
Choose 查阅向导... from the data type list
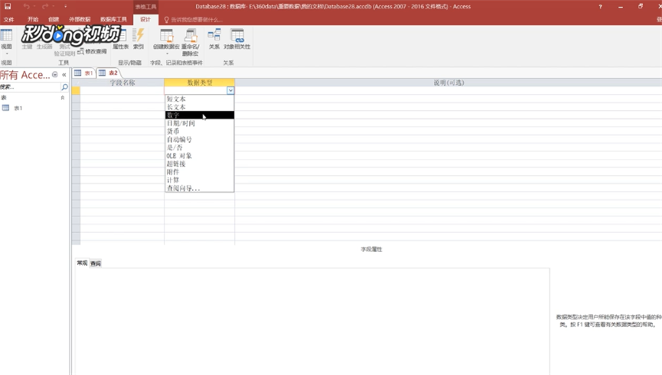tap(199, 189)
